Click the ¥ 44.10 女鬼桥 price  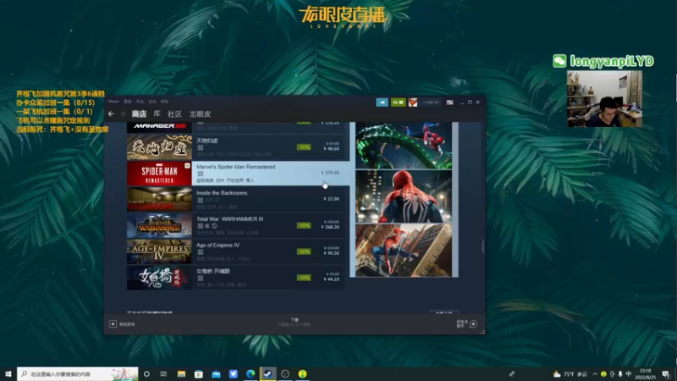click(x=331, y=279)
